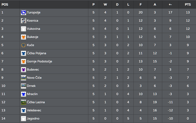
Task: Open the Čička Lazina team photo thumbnail
Action: (x=23, y=102)
